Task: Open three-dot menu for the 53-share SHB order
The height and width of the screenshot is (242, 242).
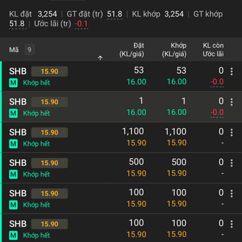Action: pyautogui.click(x=232, y=71)
